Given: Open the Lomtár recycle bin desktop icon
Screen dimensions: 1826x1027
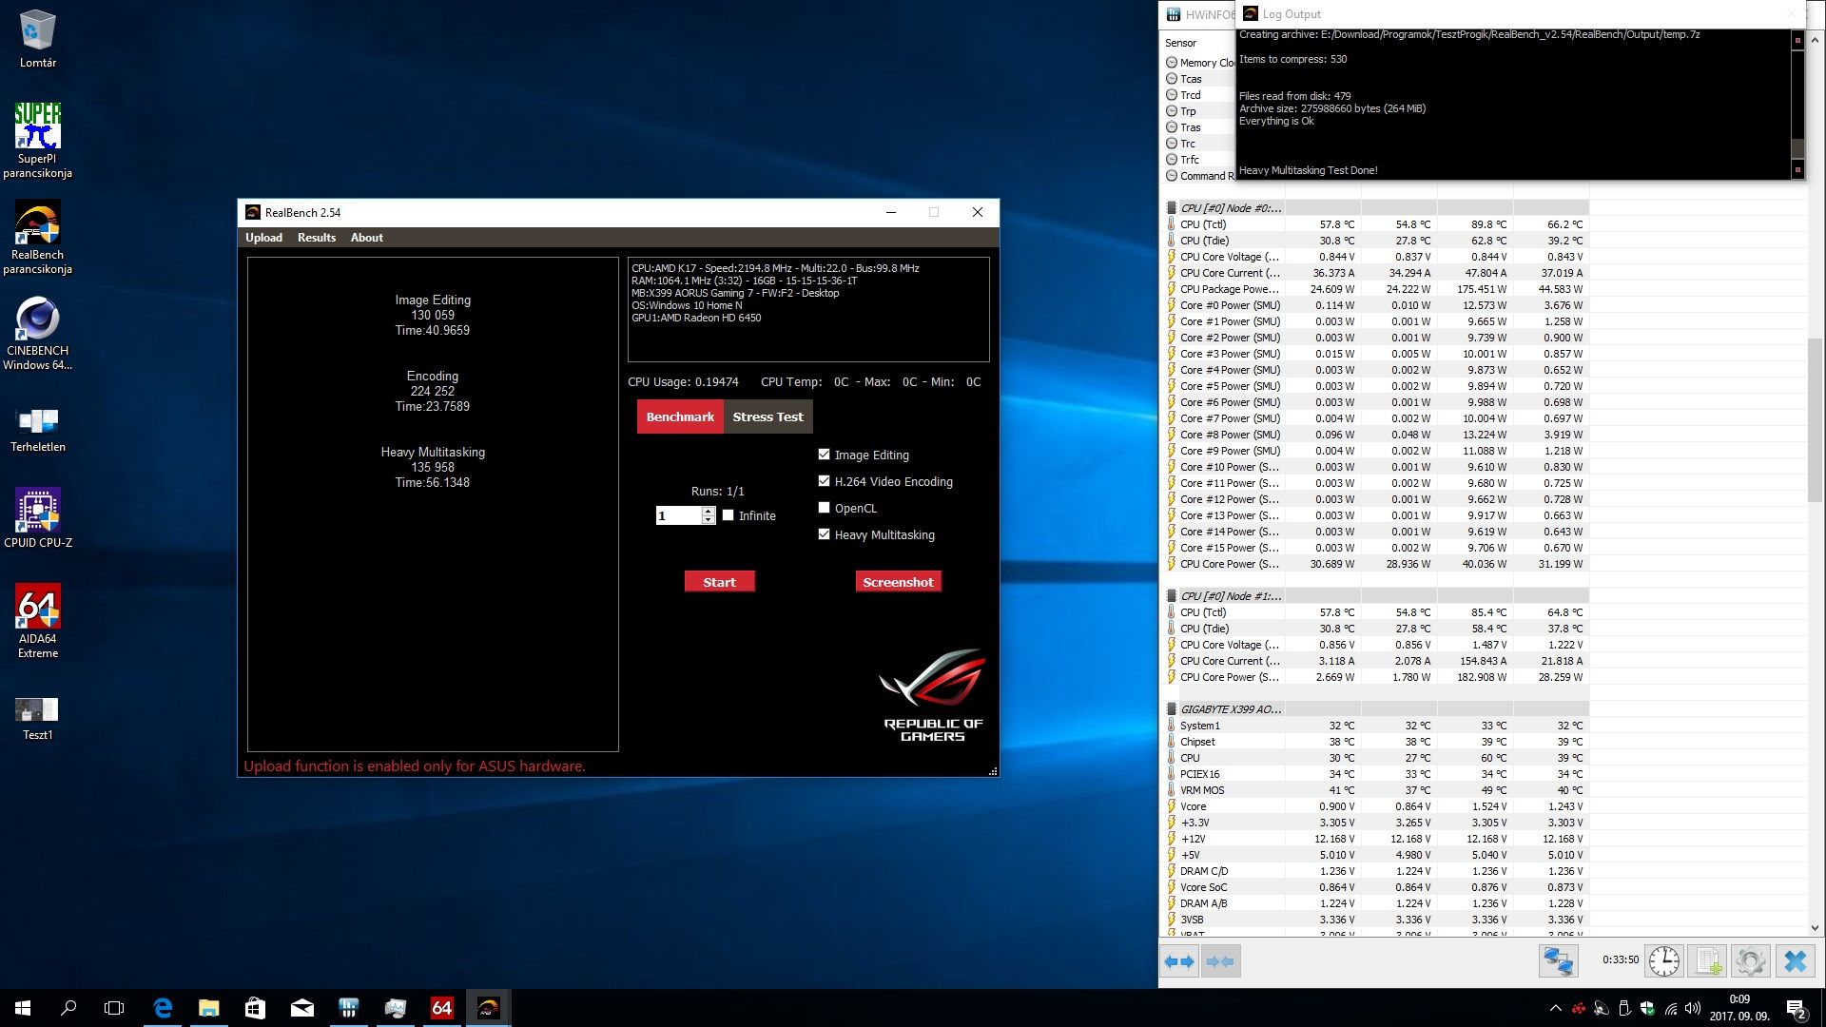Looking at the screenshot, I should 37,40.
